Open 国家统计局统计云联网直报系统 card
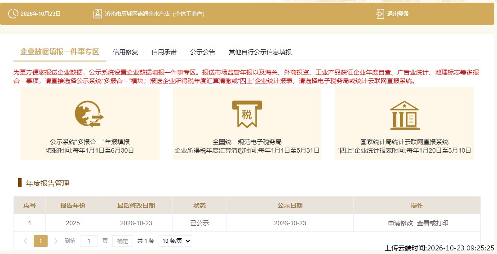 point(404,123)
